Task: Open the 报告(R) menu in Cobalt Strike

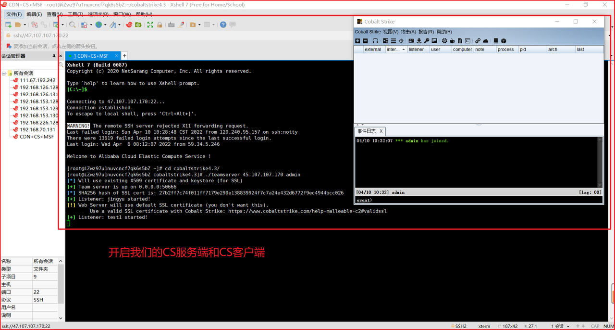Action: point(426,32)
